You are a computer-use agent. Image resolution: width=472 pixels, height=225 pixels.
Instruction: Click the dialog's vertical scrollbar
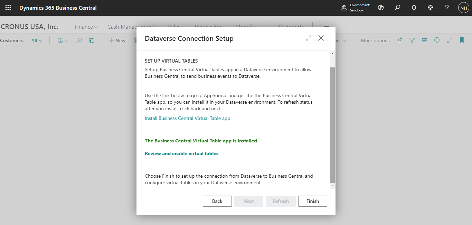332,124
